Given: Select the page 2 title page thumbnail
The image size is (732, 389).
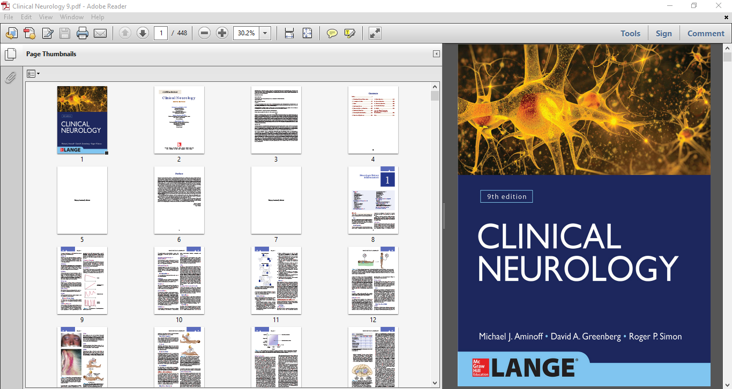Looking at the screenshot, I should 179,120.
